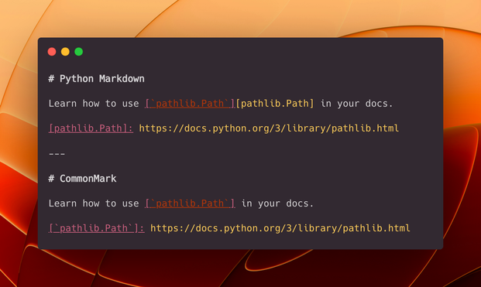Click the orange [`pathlib.Path`] link under CommonMark
This screenshot has height=287, width=481.
click(190, 203)
